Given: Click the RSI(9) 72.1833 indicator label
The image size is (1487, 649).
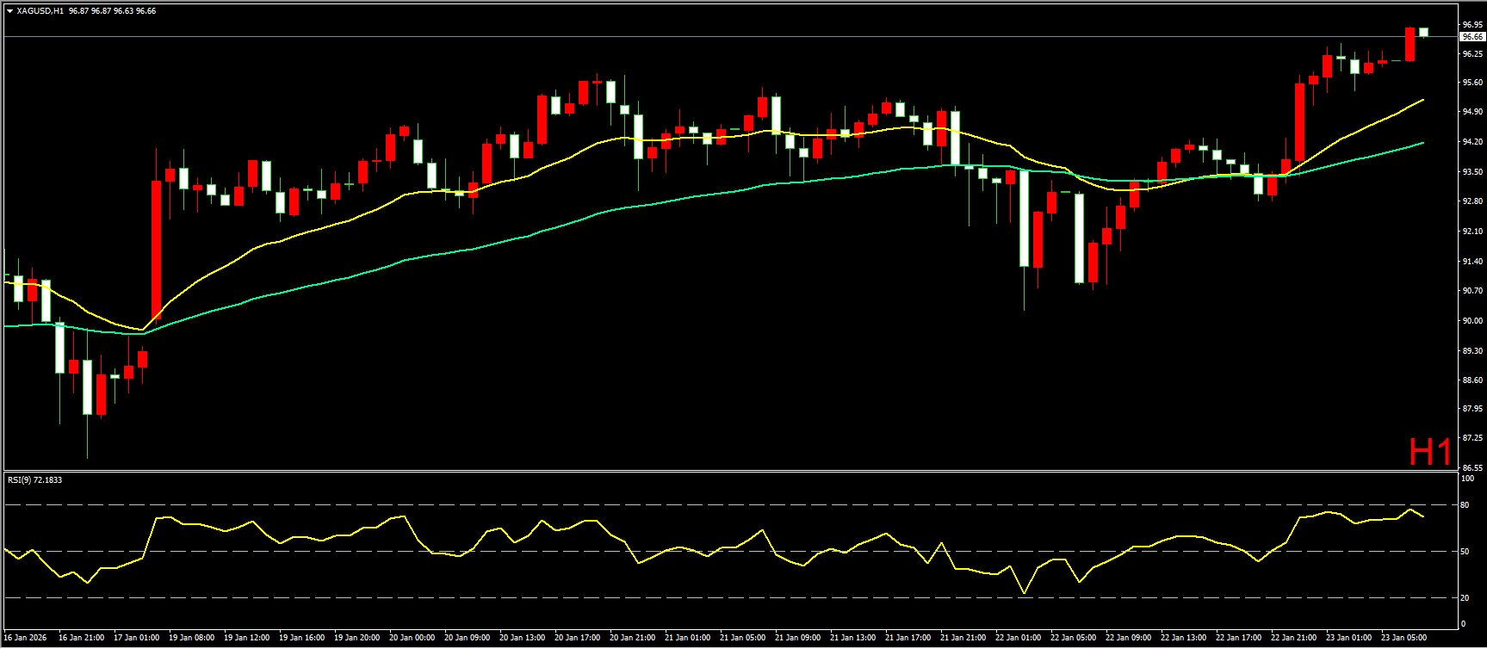Looking at the screenshot, I should coord(35,479).
